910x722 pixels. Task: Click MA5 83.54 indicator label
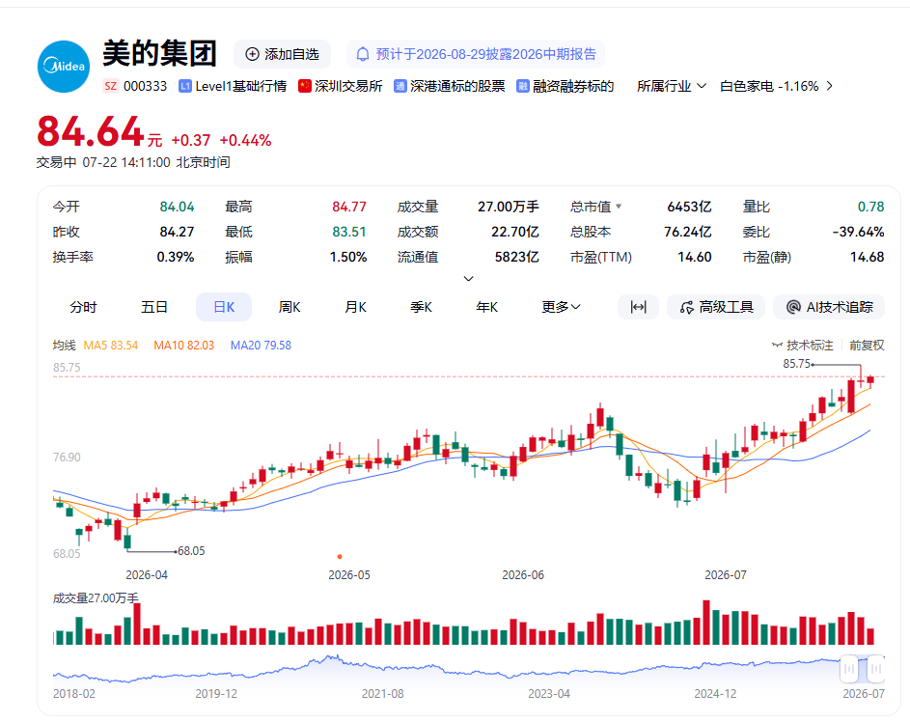[111, 346]
